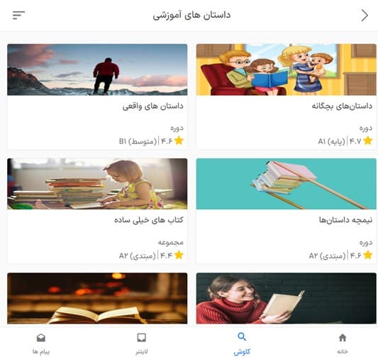Tap the star rating on داستان های واقعی
Viewport: 378px width, 357px height.
[179, 141]
